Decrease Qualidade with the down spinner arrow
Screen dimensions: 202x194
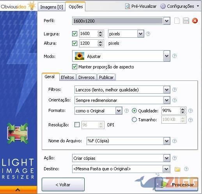pyautogui.click(x=183, y=112)
